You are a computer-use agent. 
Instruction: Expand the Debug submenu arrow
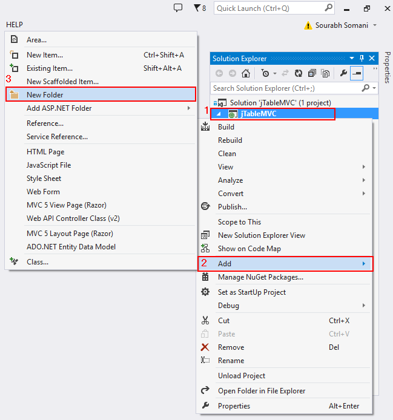click(x=364, y=306)
